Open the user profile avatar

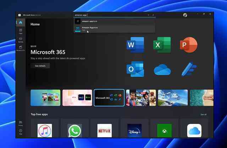(x=185, y=15)
